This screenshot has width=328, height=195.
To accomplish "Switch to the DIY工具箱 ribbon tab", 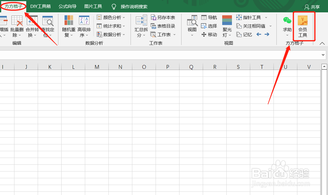I will pos(40,6).
